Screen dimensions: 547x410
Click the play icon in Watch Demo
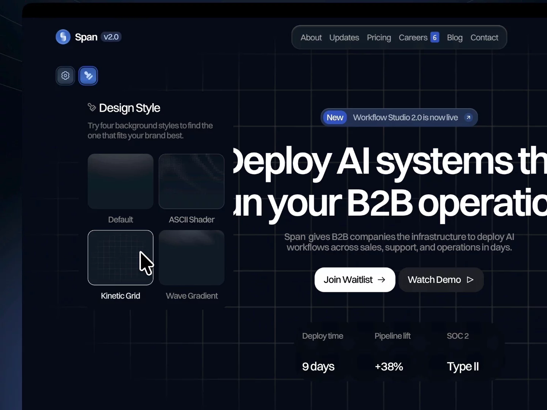470,280
